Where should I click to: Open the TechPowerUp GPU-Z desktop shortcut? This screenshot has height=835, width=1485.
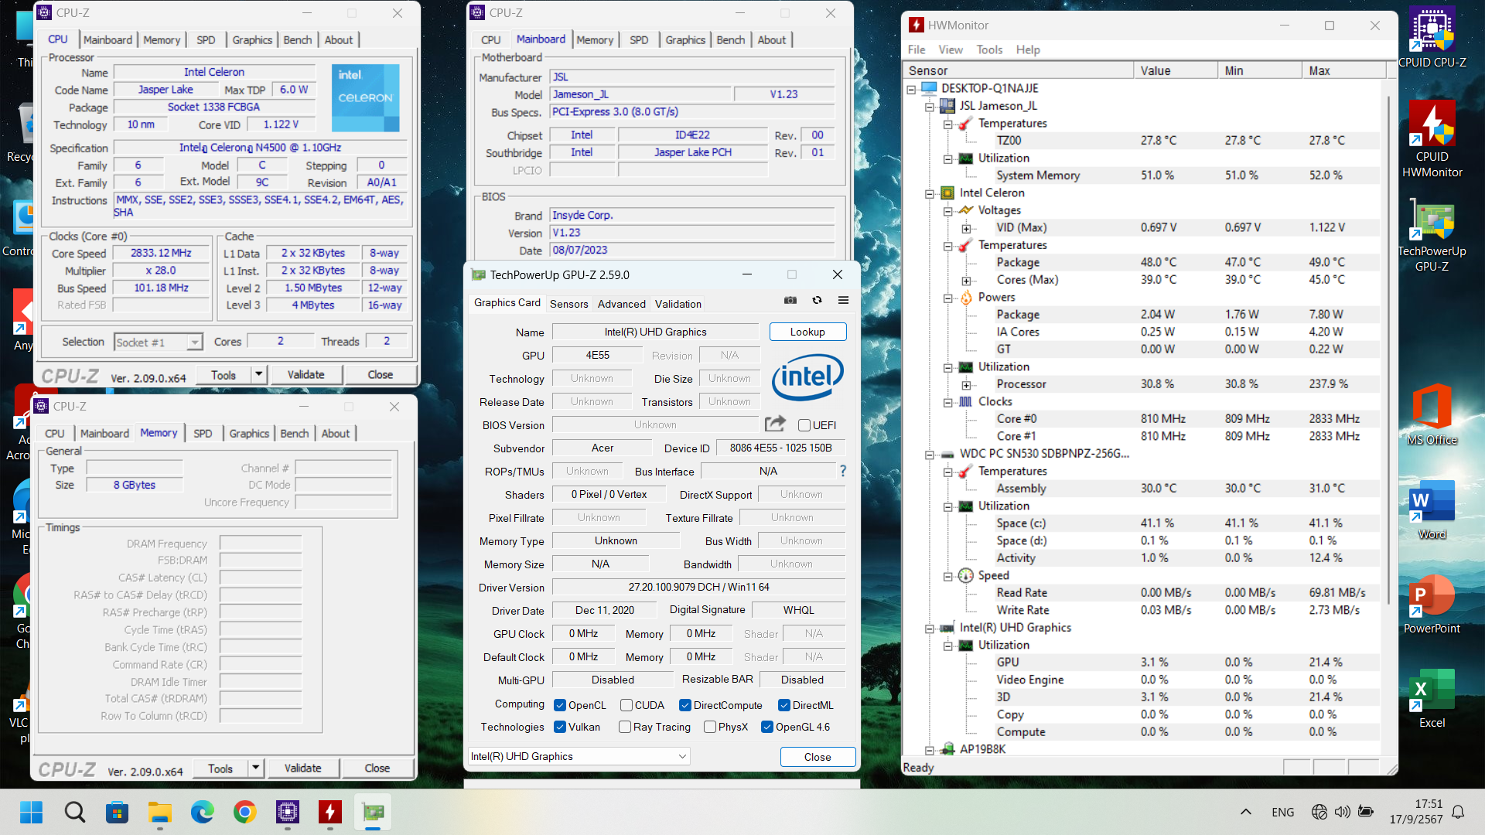tap(1432, 234)
